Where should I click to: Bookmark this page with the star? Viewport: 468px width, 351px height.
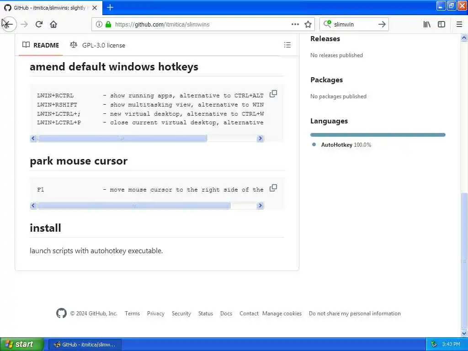click(x=308, y=25)
